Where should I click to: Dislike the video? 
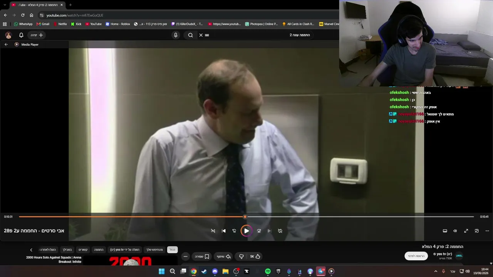[241, 257]
